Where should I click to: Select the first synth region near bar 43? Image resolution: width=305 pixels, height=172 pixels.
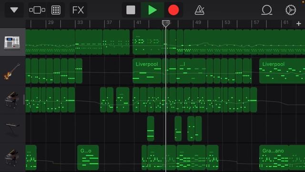tap(151, 129)
